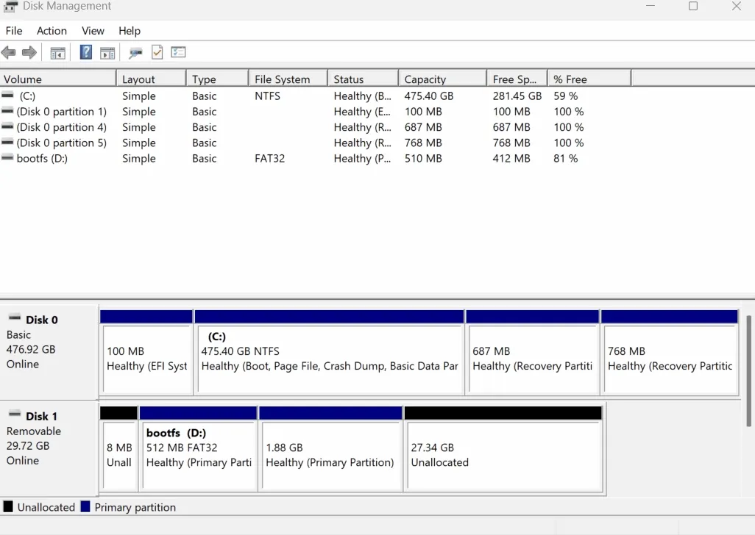Click the 510 MB capacity cell
The width and height of the screenshot is (755, 535).
coord(423,158)
